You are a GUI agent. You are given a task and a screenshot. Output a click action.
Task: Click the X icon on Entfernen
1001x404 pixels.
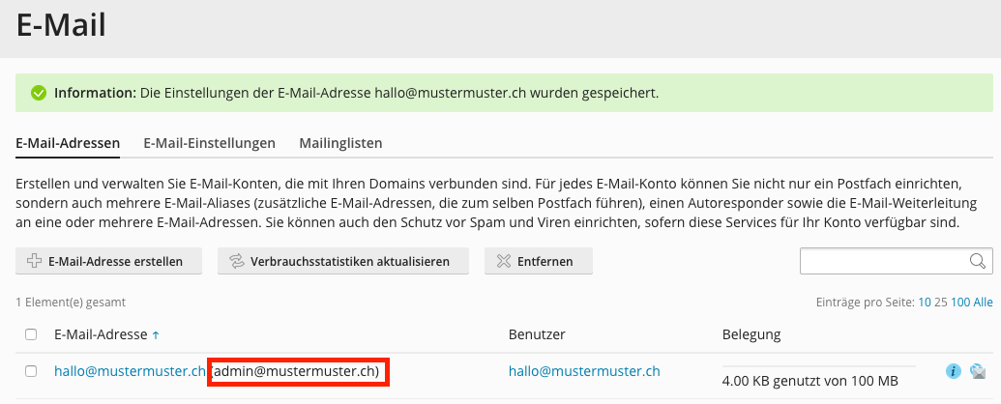pos(503,261)
